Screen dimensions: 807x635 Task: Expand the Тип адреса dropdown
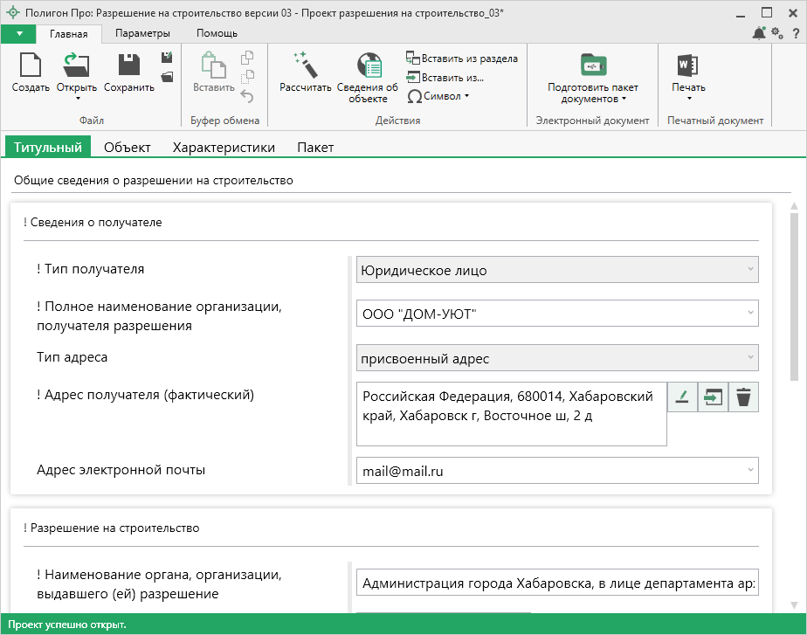tap(749, 358)
